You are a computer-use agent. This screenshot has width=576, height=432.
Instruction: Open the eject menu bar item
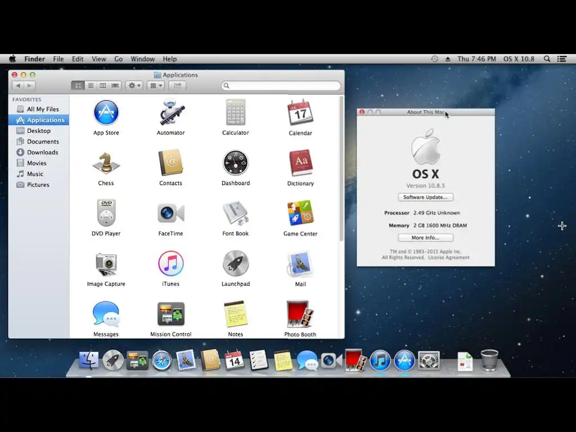(x=448, y=58)
